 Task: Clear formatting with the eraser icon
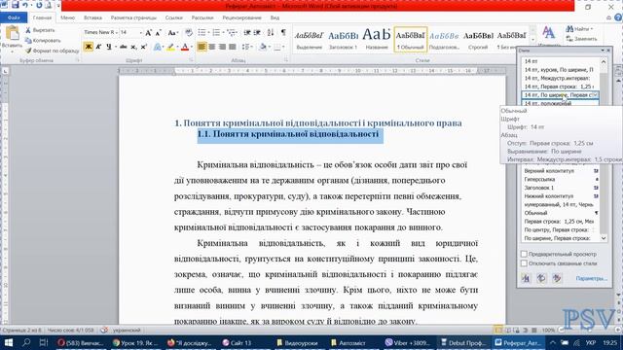coord(189,33)
